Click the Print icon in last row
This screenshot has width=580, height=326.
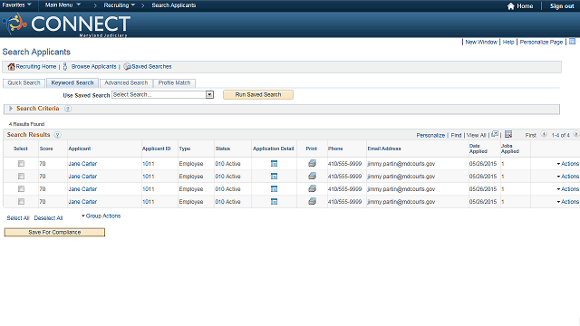pos(312,201)
